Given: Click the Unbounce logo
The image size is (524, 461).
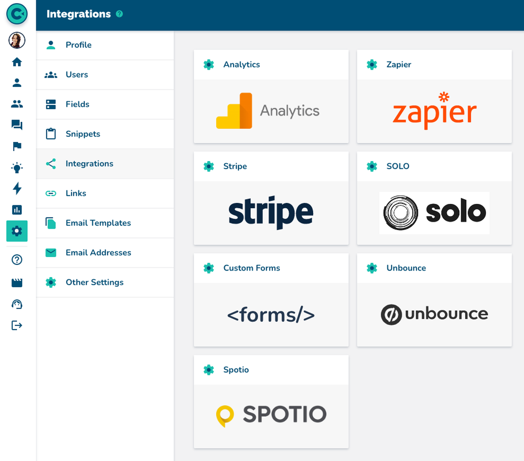Looking at the screenshot, I should 434,314.
